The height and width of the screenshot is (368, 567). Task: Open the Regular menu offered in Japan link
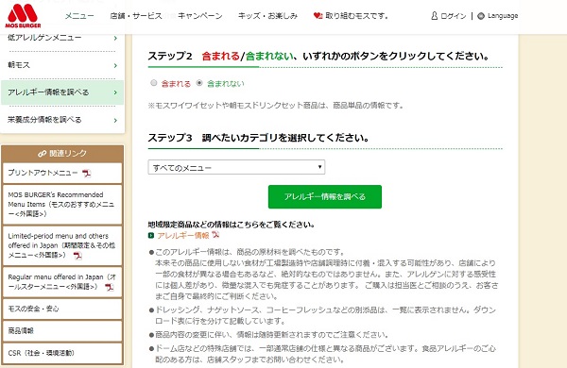(62, 282)
